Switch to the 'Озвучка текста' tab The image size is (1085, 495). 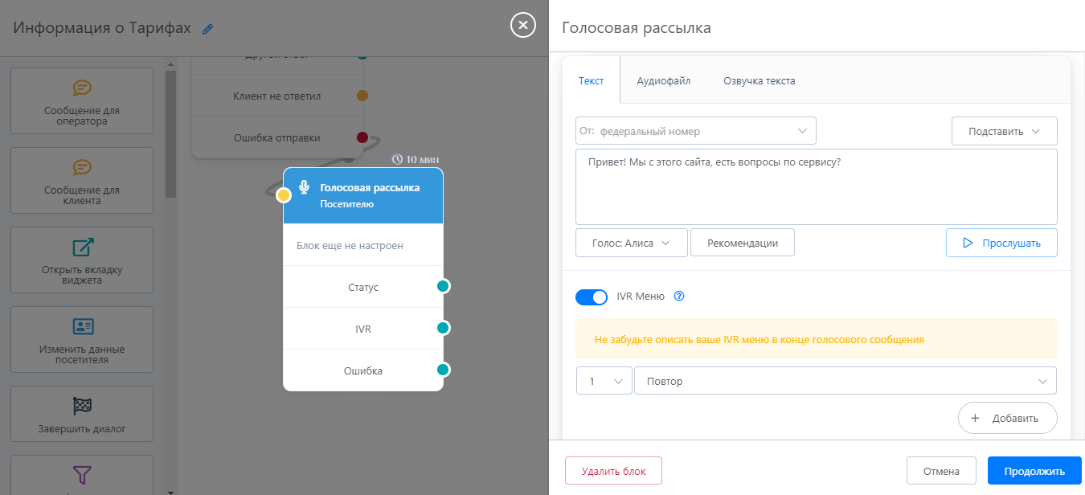pyautogui.click(x=759, y=80)
